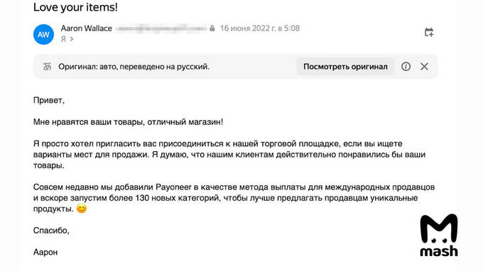Click the sender name Aaron Wallace
The width and height of the screenshot is (483, 271).
pos(86,28)
